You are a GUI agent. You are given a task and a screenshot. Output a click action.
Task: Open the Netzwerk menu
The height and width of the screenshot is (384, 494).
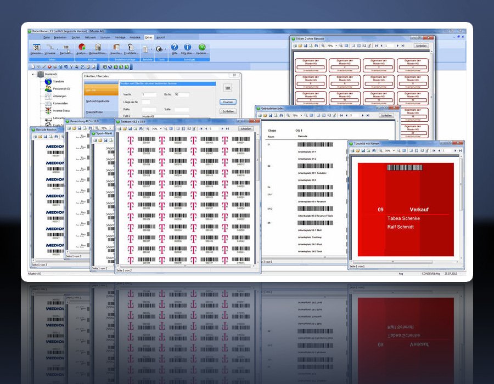[x=90, y=37]
